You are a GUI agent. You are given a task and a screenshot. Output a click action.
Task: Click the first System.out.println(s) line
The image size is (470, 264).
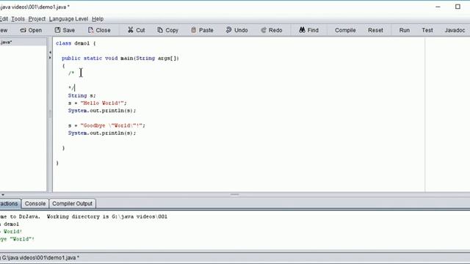102,111
